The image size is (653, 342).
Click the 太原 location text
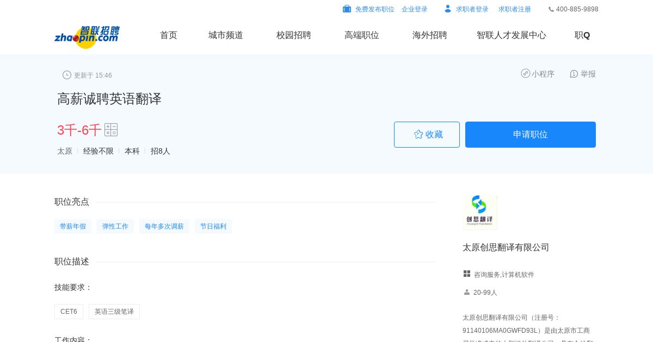(65, 151)
